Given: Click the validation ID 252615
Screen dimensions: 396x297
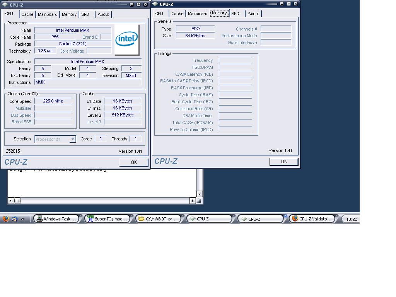Looking at the screenshot, I should (x=13, y=151).
